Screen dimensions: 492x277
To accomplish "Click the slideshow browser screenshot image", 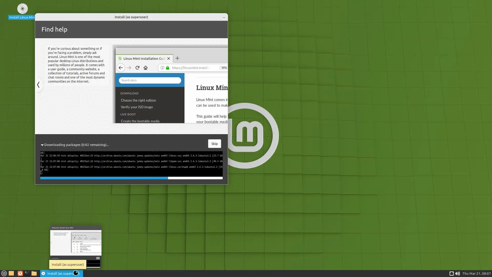I will 170,85.
